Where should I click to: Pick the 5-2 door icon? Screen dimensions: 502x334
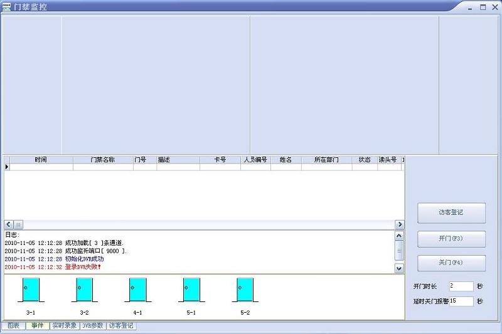(245, 291)
